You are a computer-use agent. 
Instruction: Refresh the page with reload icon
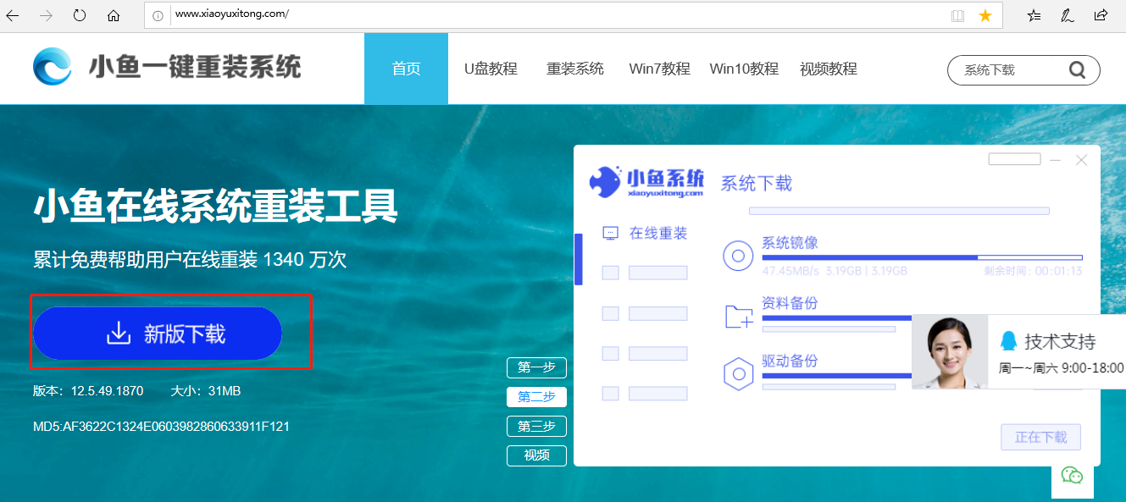click(80, 15)
